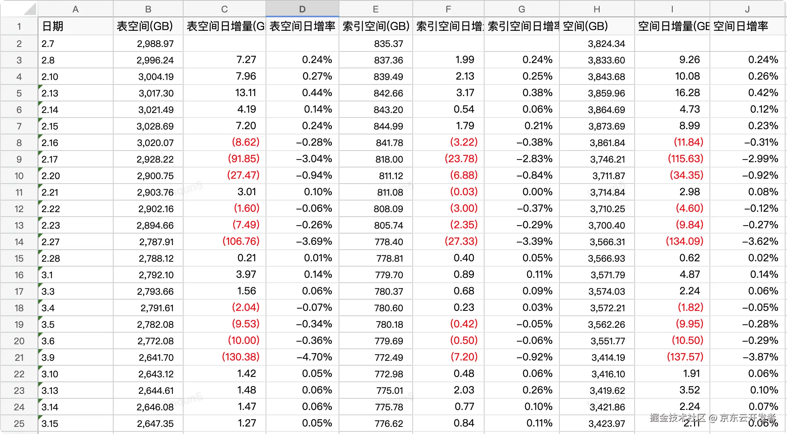Click row 14 header
Image resolution: width=787 pixels, height=434 pixels.
[x=19, y=242]
